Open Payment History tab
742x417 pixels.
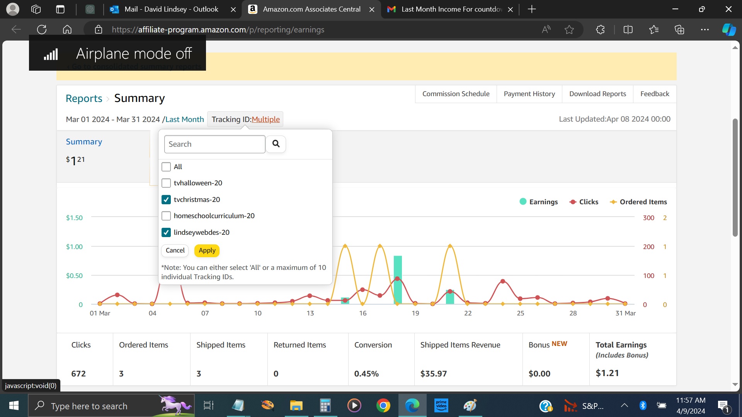529,94
